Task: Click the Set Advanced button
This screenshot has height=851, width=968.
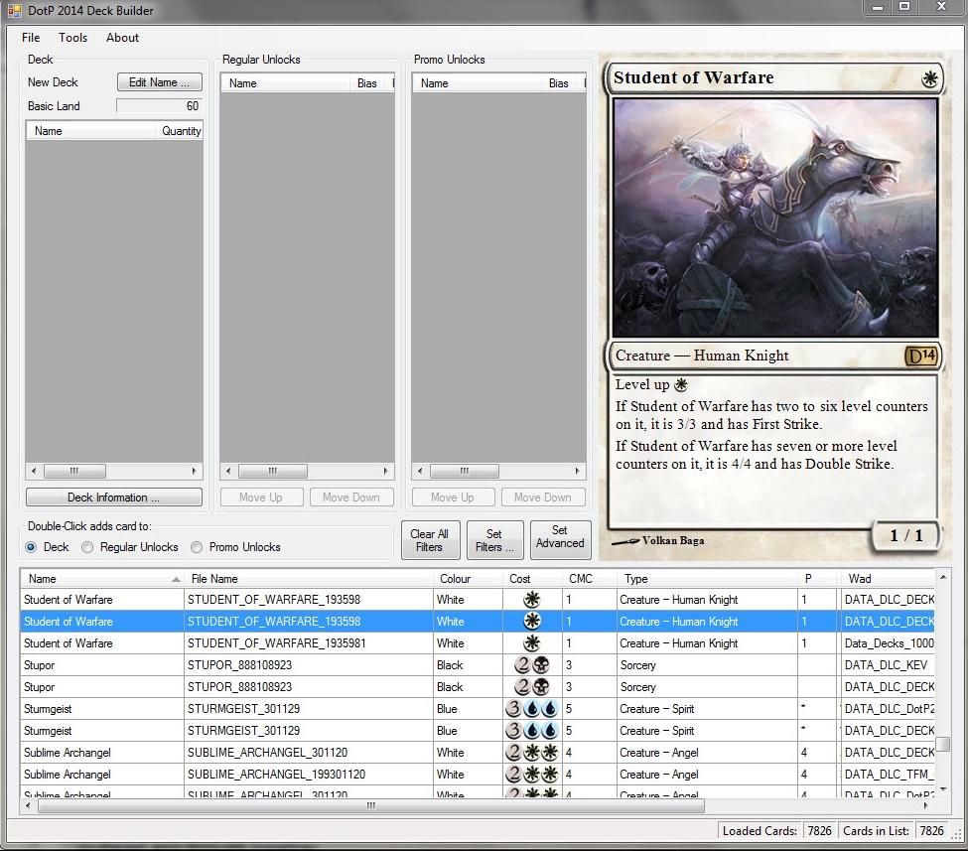Action: 560,540
